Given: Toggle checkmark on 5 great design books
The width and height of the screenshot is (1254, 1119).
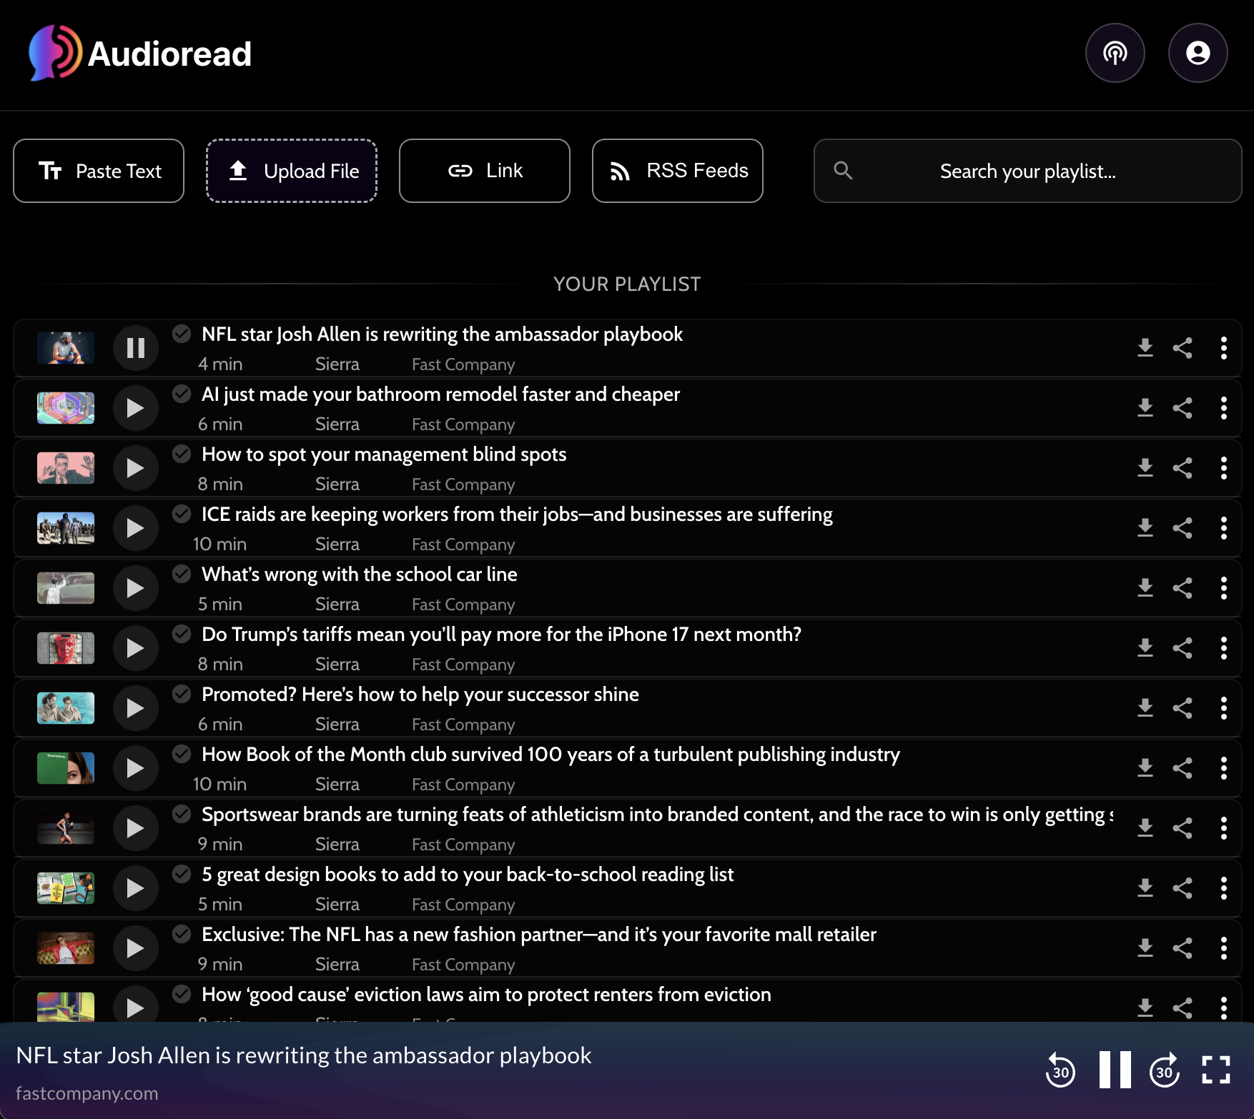Looking at the screenshot, I should pyautogui.click(x=182, y=873).
